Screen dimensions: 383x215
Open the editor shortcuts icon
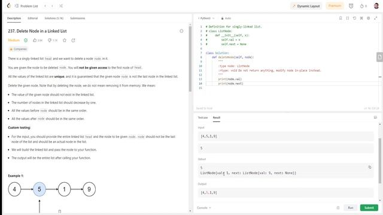click(x=361, y=18)
